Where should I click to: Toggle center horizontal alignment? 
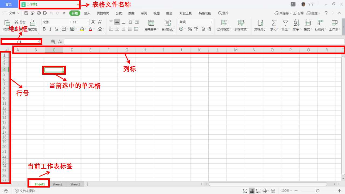tap(117, 29)
